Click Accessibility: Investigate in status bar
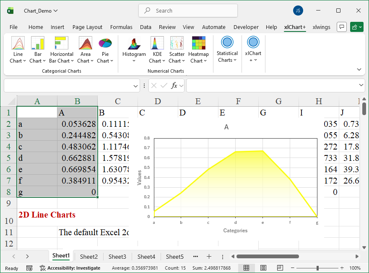 (70, 268)
